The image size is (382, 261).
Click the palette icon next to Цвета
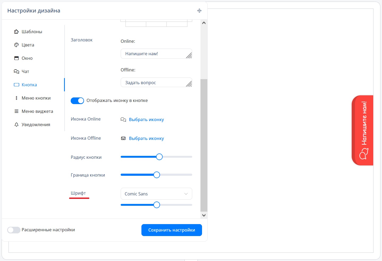coord(16,45)
